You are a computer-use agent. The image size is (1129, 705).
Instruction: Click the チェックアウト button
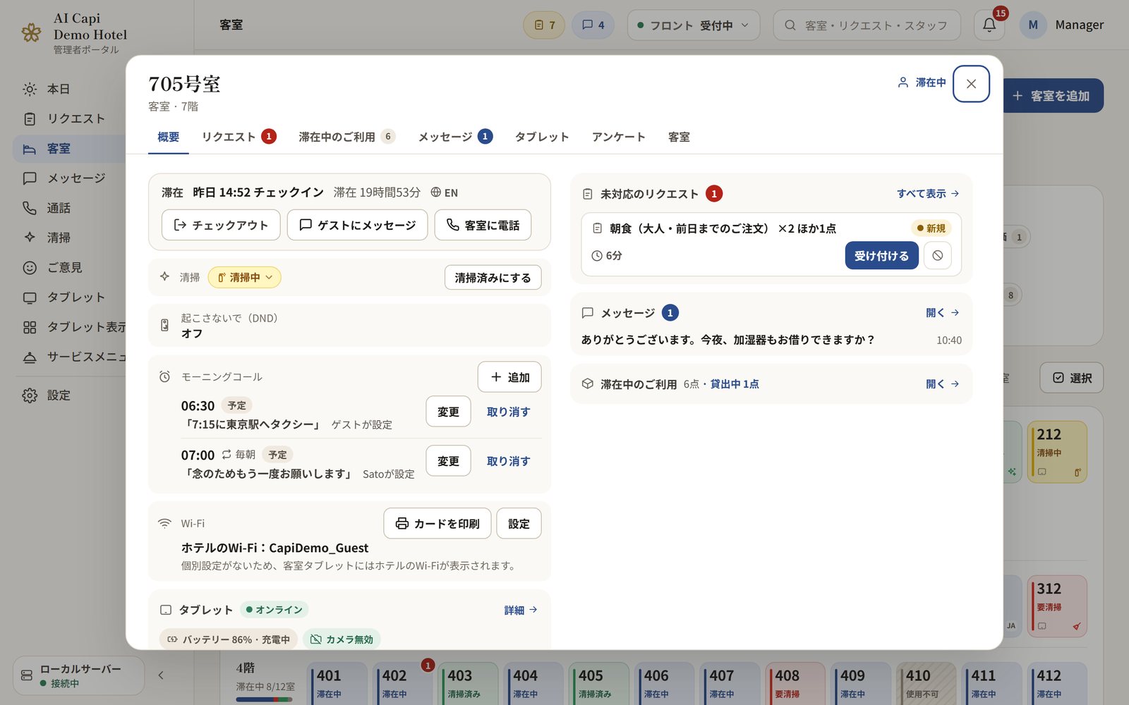[x=221, y=225]
